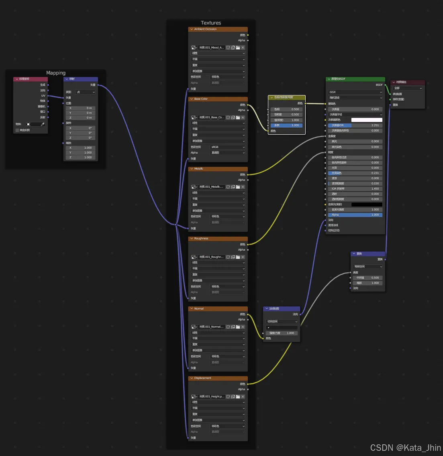The image size is (443, 456).
Task: Unlink the image in the Metallic node
Action: coord(243,187)
